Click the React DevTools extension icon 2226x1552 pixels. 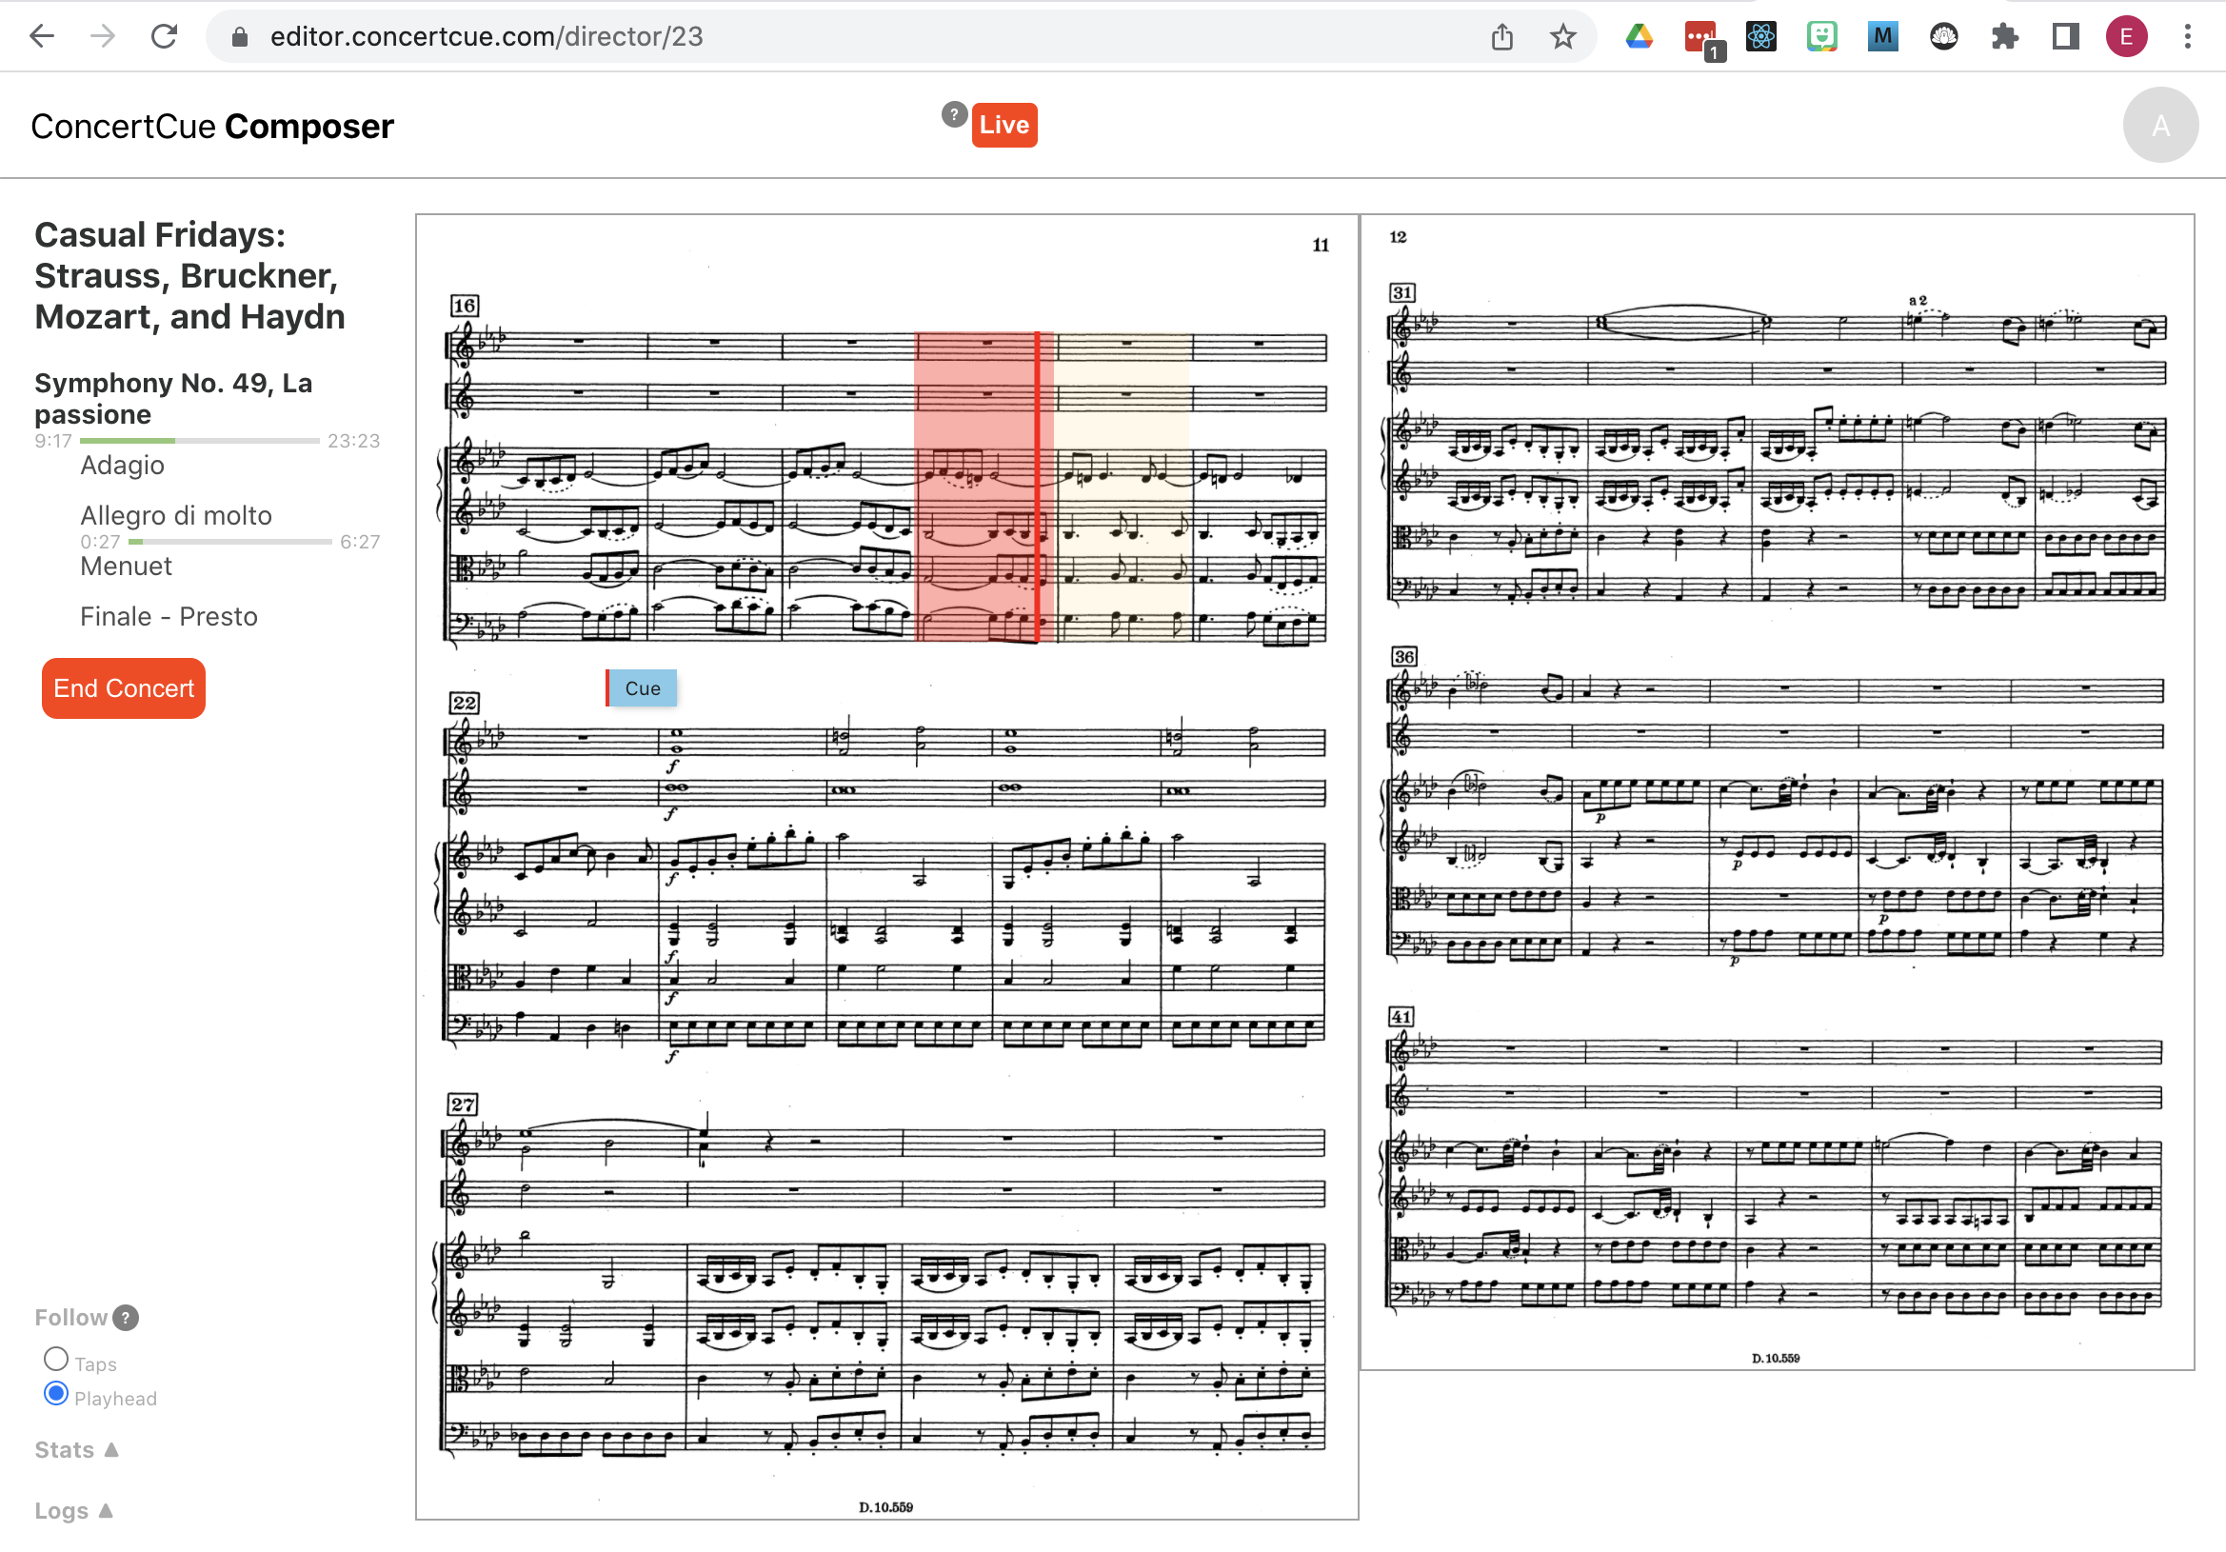coord(1760,37)
